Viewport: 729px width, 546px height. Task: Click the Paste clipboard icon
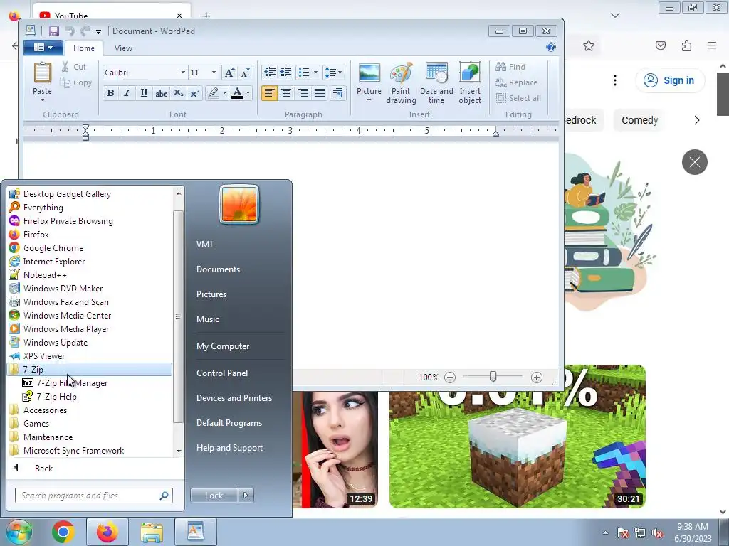click(x=42, y=73)
